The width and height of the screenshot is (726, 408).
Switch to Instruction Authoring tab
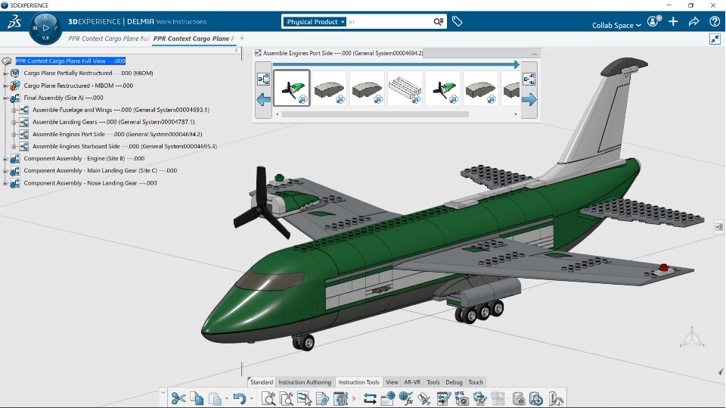[305, 382]
